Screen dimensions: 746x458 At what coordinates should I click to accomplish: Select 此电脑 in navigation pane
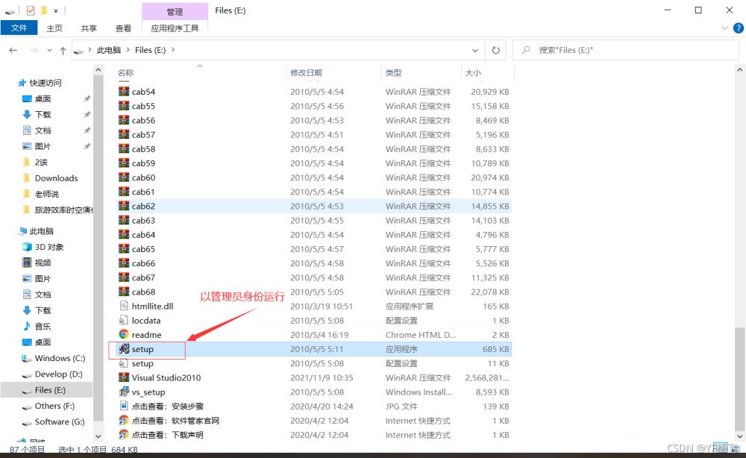pyautogui.click(x=41, y=230)
